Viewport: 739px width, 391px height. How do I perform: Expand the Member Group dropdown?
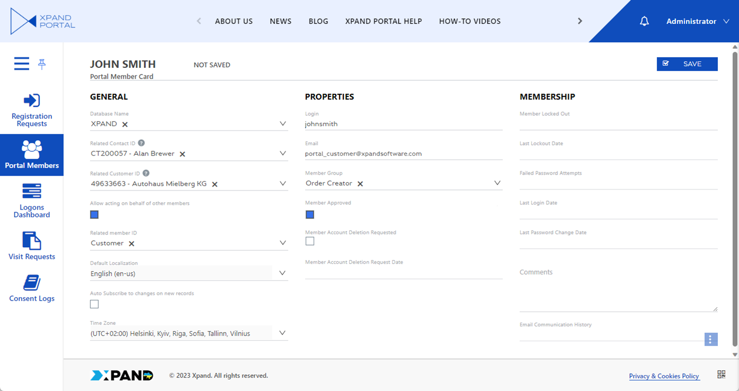click(x=497, y=183)
